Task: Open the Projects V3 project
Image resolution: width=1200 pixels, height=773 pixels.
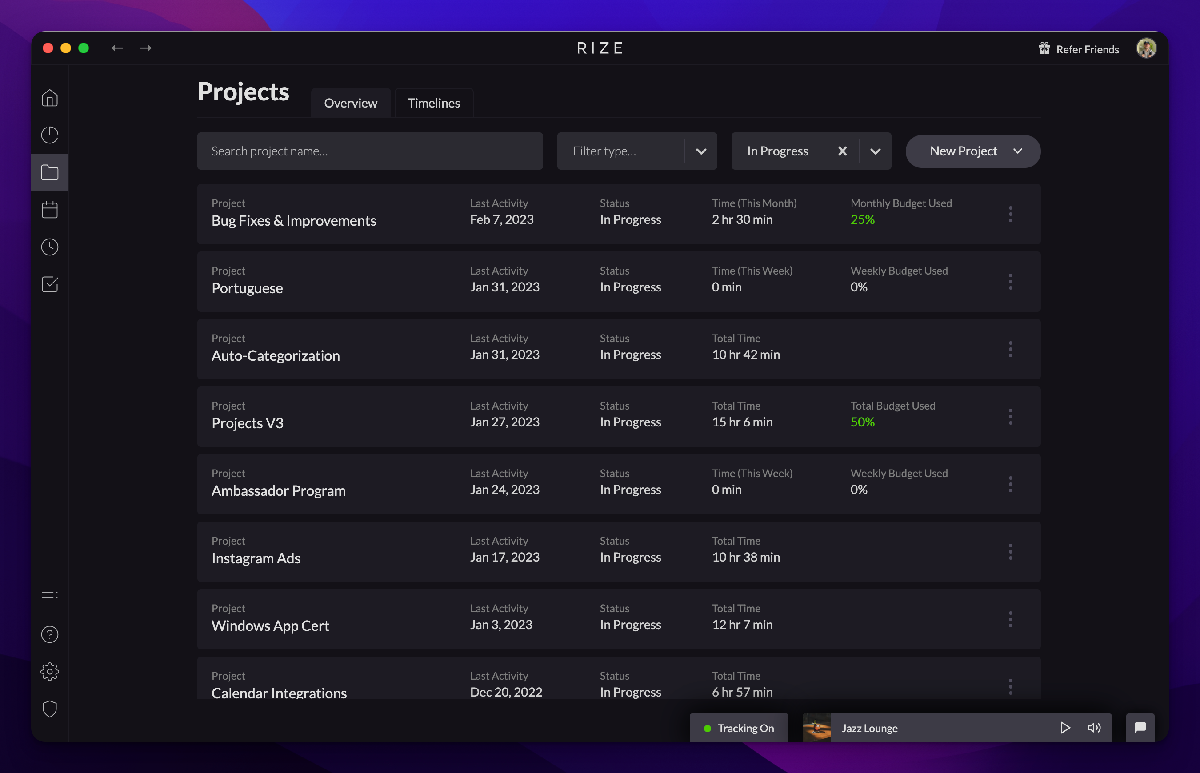Action: coord(248,423)
